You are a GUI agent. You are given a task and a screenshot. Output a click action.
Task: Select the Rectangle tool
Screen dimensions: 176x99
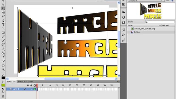click(x=3, y=32)
